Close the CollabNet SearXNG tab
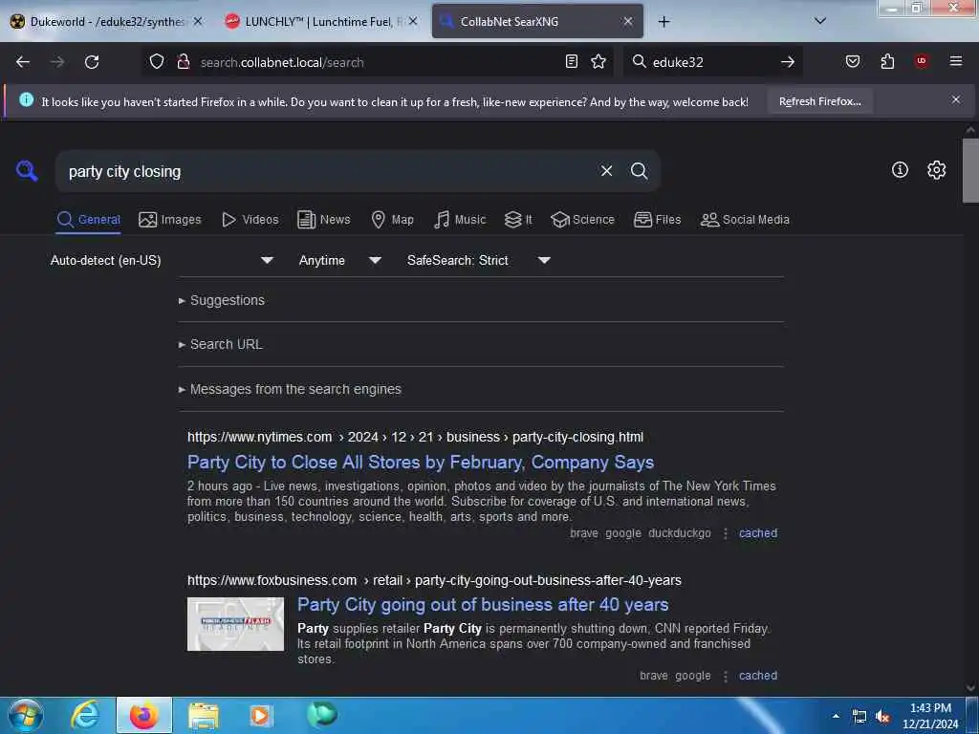Image resolution: width=979 pixels, height=734 pixels. coord(628,21)
